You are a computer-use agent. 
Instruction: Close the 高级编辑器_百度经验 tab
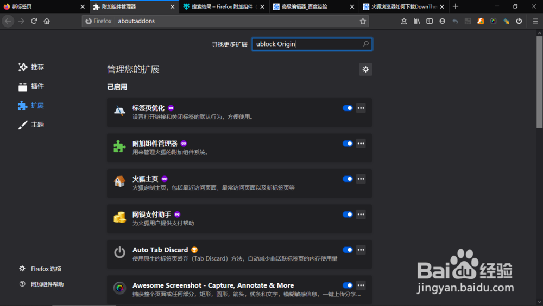point(352,6)
